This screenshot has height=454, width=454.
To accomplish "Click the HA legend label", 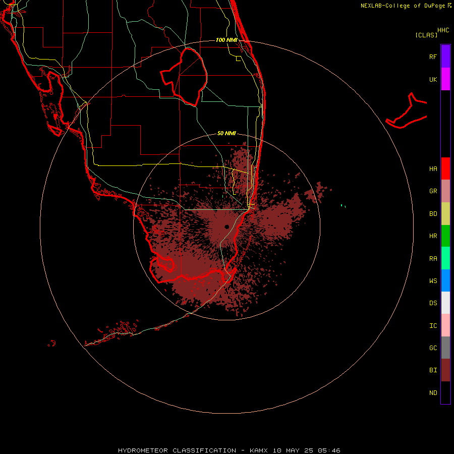I will coord(433,169).
